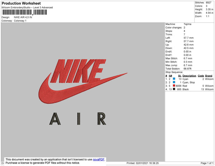
Task: Select the 'Red' description in row 3
Action: 185,86
